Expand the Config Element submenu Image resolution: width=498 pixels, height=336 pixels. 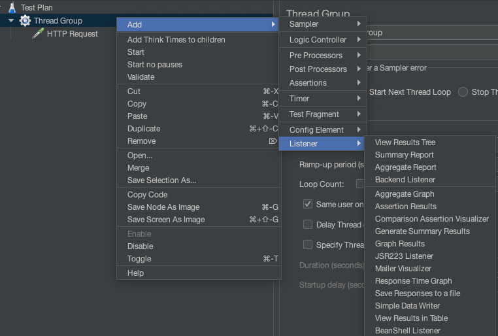click(x=323, y=130)
